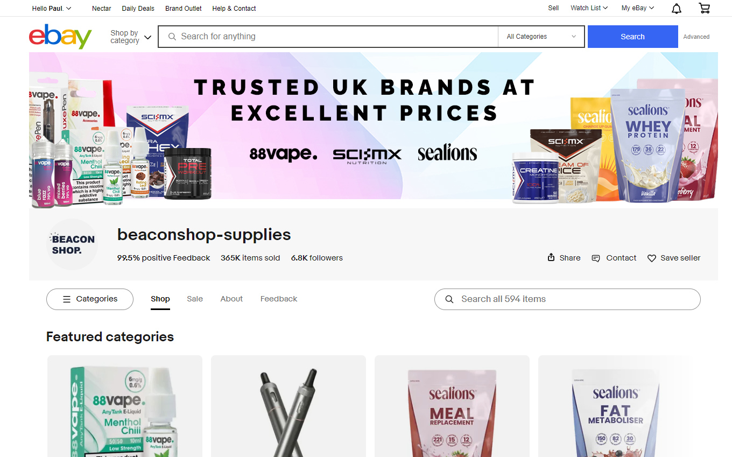The height and width of the screenshot is (457, 732).
Task: Open the Hello Paul account dropdown
Action: click(52, 8)
